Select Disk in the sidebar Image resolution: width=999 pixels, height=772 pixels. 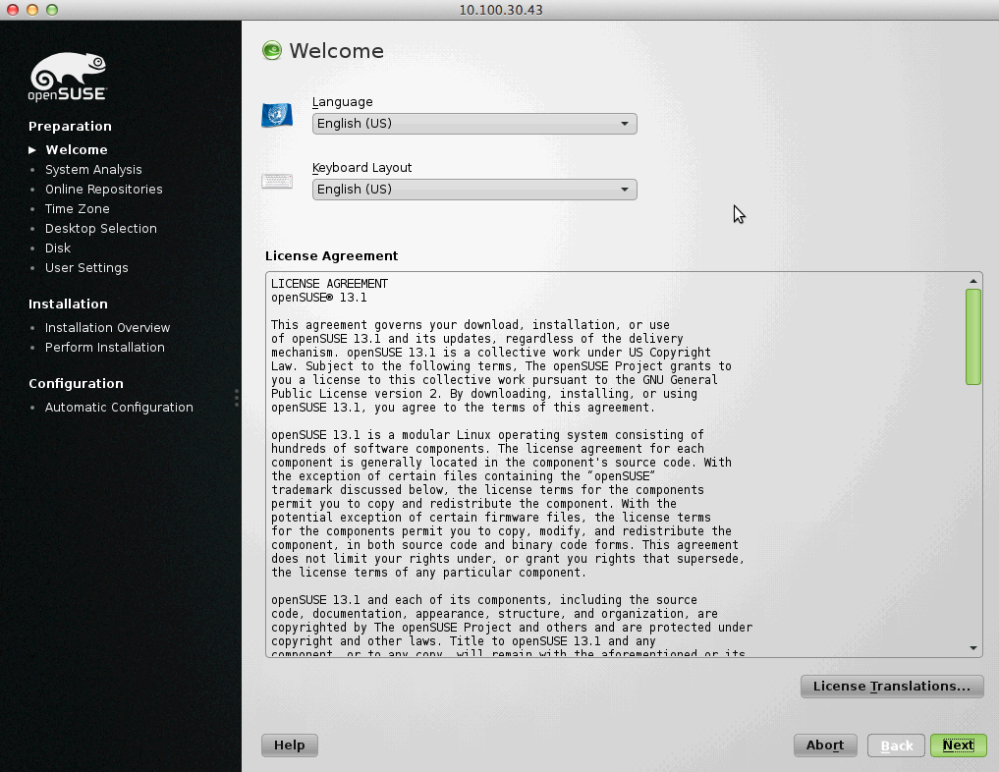pos(58,248)
